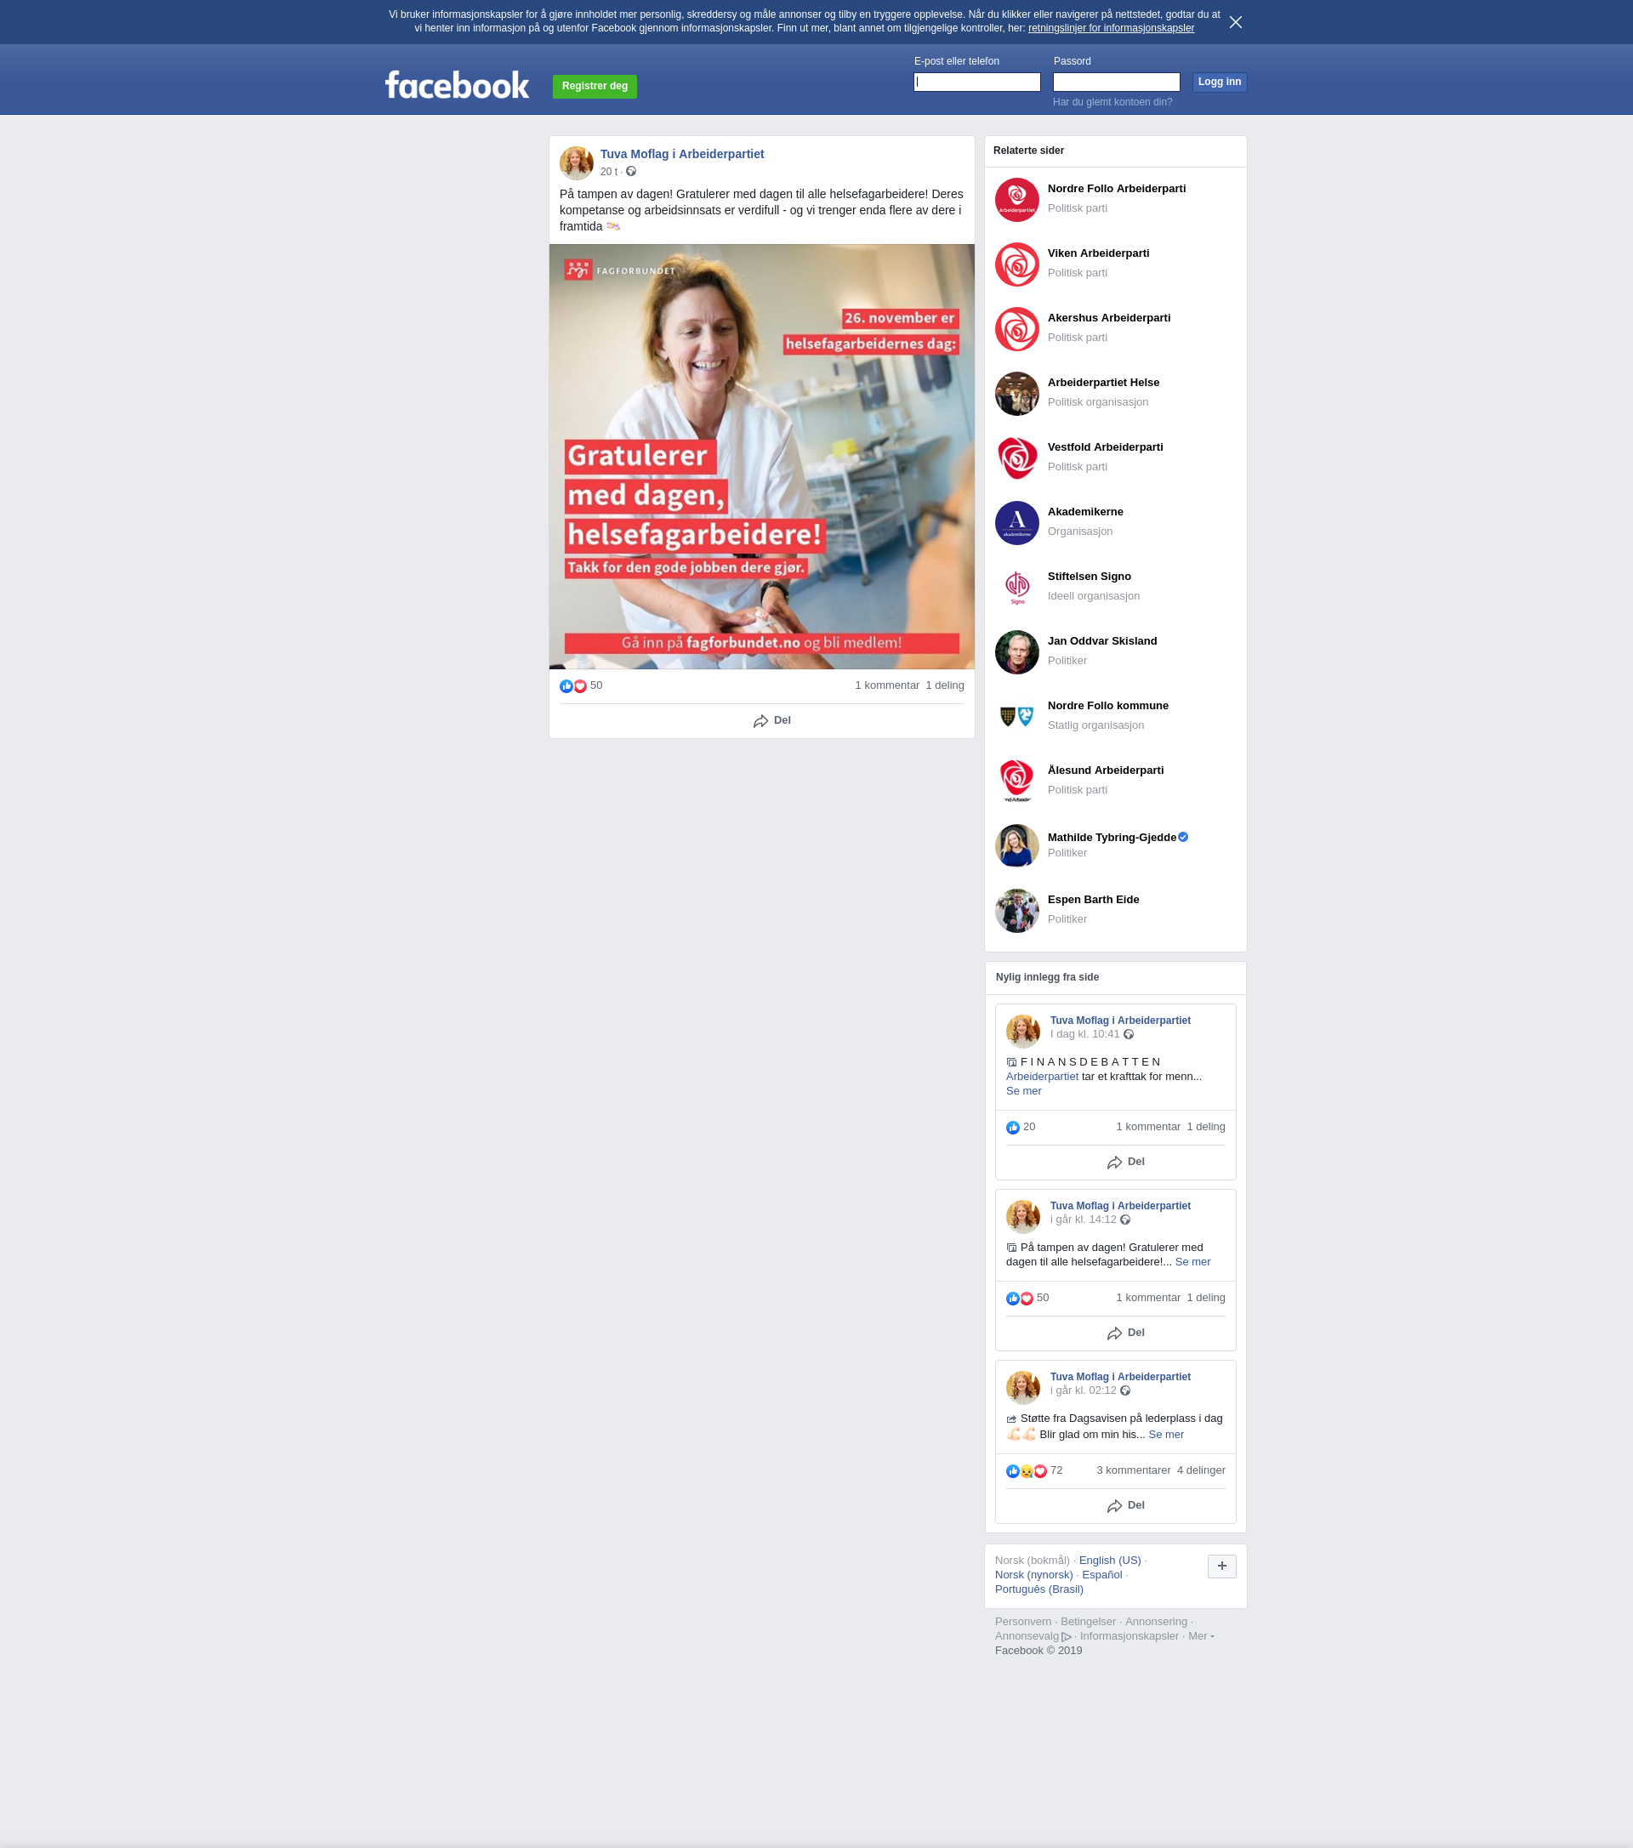
Task: Open Personvern footer link
Action: 1022,1621
